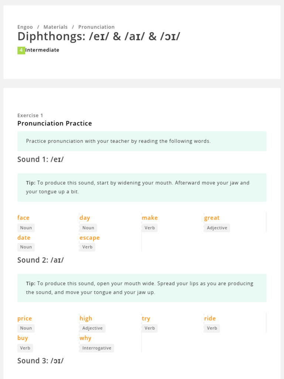
Task: Select the word "escape"
Action: (x=89, y=238)
